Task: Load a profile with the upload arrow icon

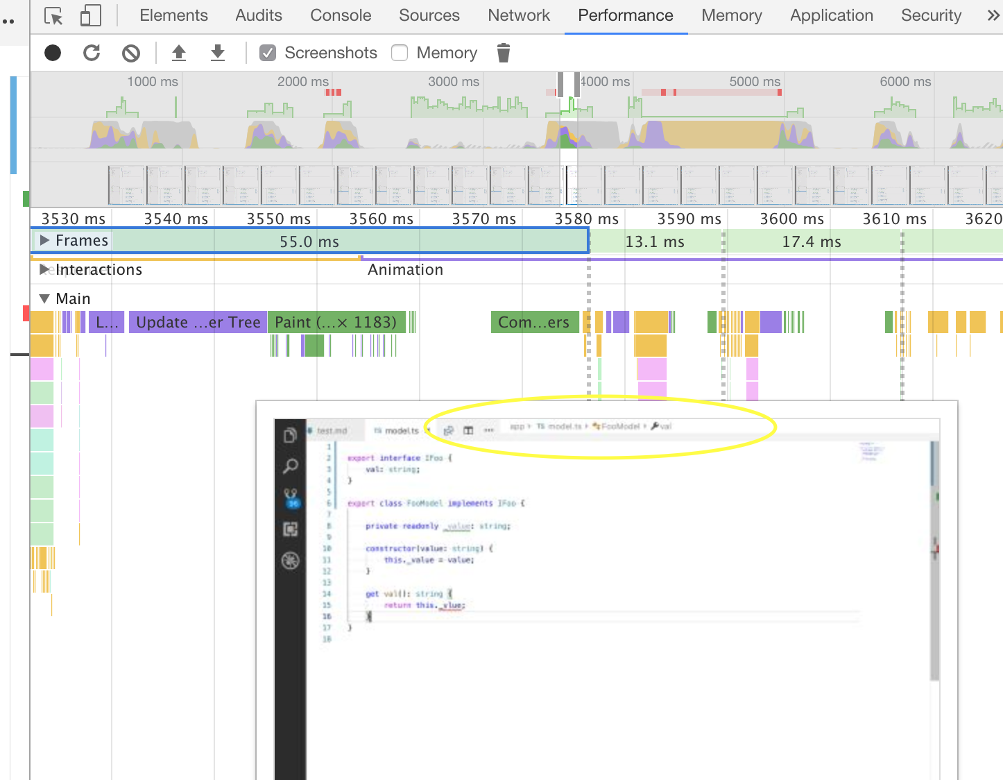Action: (x=179, y=53)
